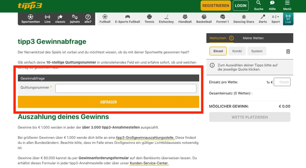Open the Basketball category

[x=204, y=19]
